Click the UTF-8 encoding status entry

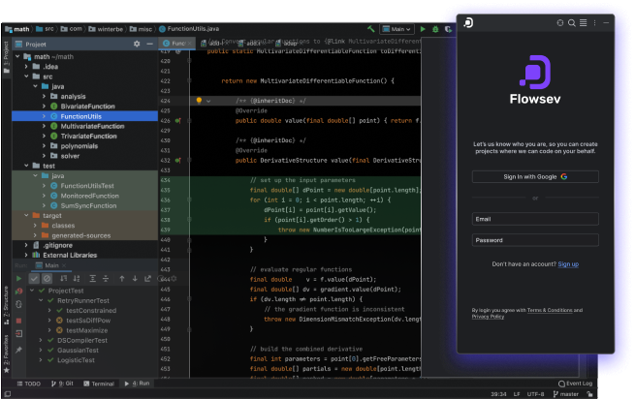pos(535,394)
